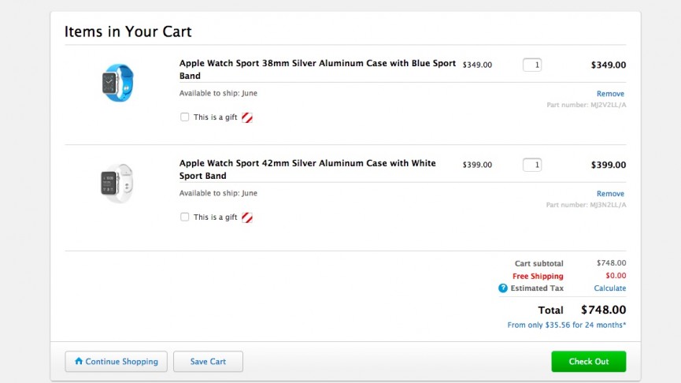
Task: Open 'From only $35.56 for 24 months' financing link
Action: [567, 325]
